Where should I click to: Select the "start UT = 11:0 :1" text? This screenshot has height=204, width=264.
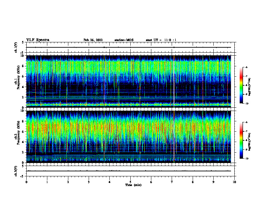[x=161, y=40]
